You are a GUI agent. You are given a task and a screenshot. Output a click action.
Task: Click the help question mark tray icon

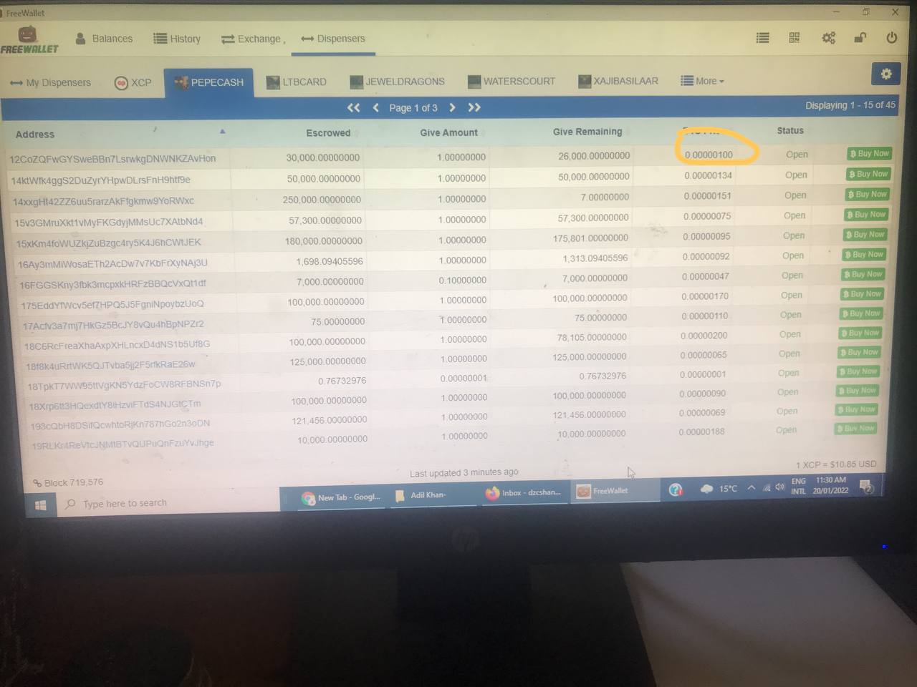click(675, 490)
